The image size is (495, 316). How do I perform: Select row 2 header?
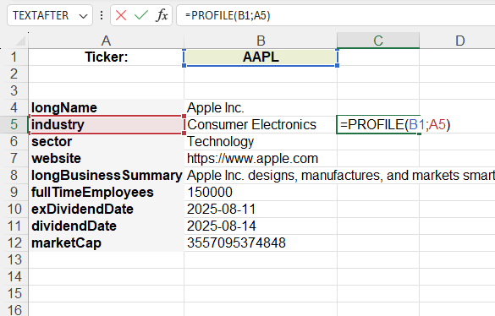14,74
